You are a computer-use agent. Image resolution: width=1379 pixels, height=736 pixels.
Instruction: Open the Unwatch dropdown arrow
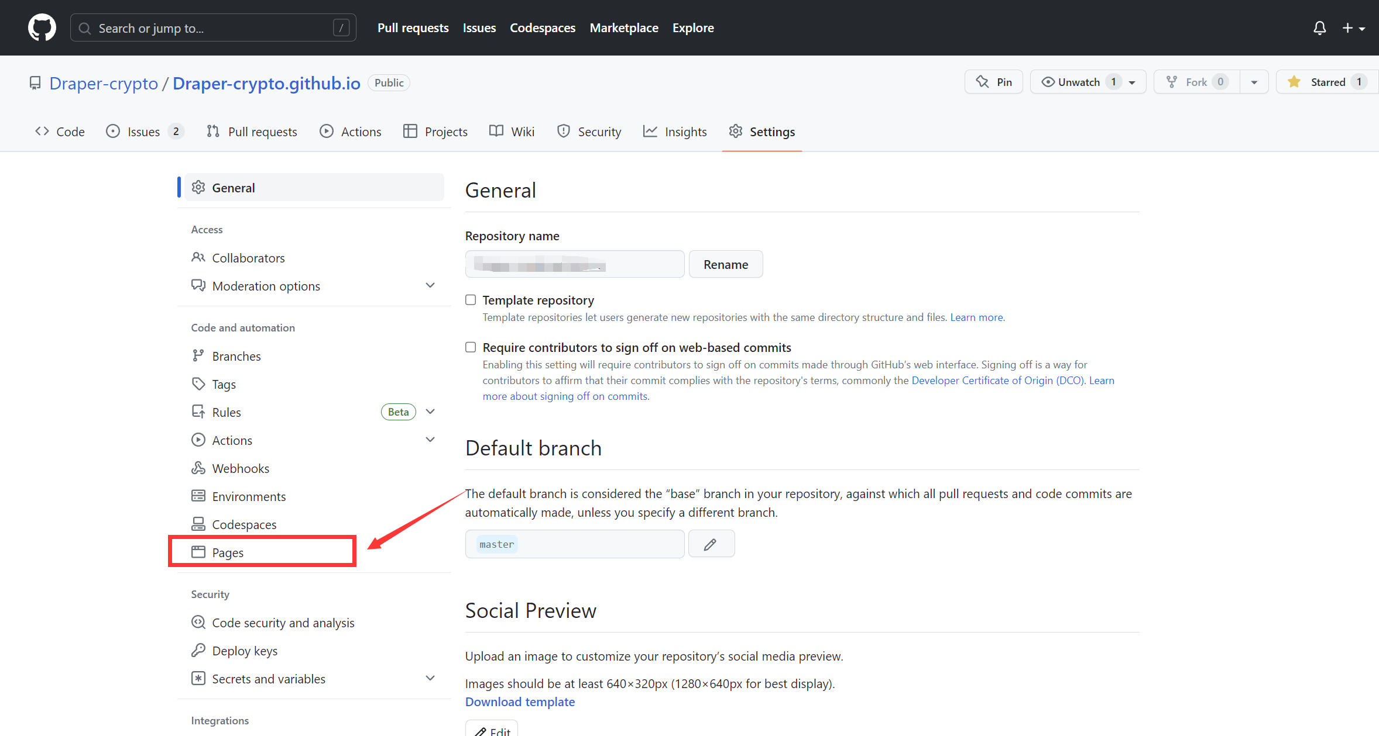coord(1132,82)
